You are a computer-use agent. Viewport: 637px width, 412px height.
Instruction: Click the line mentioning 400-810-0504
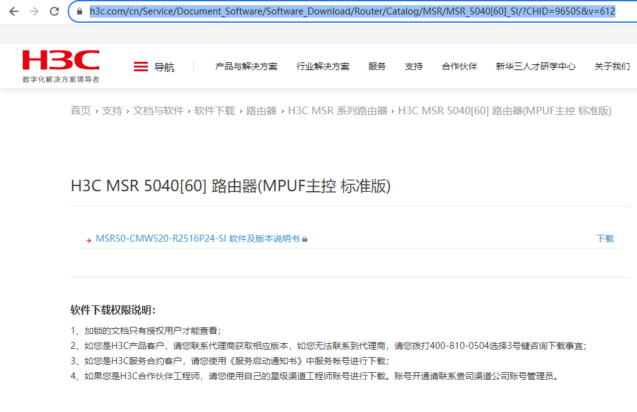coord(329,346)
